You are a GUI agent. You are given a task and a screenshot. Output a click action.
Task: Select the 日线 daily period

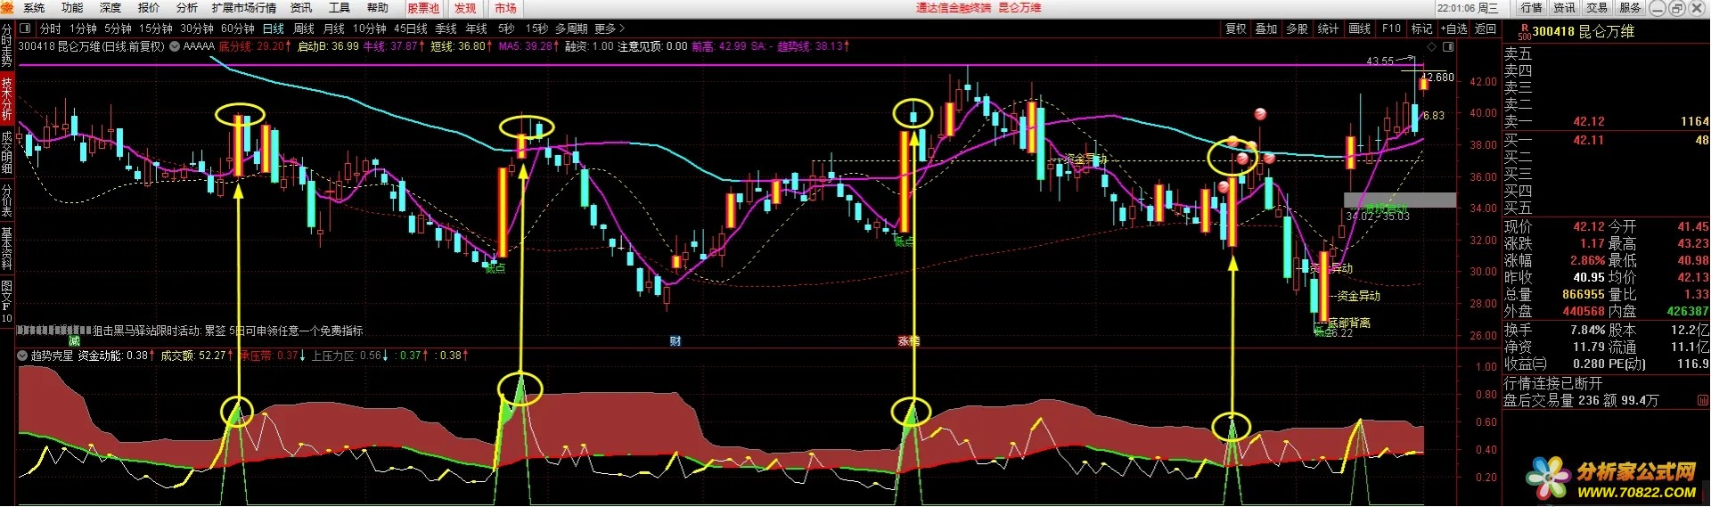pos(274,29)
